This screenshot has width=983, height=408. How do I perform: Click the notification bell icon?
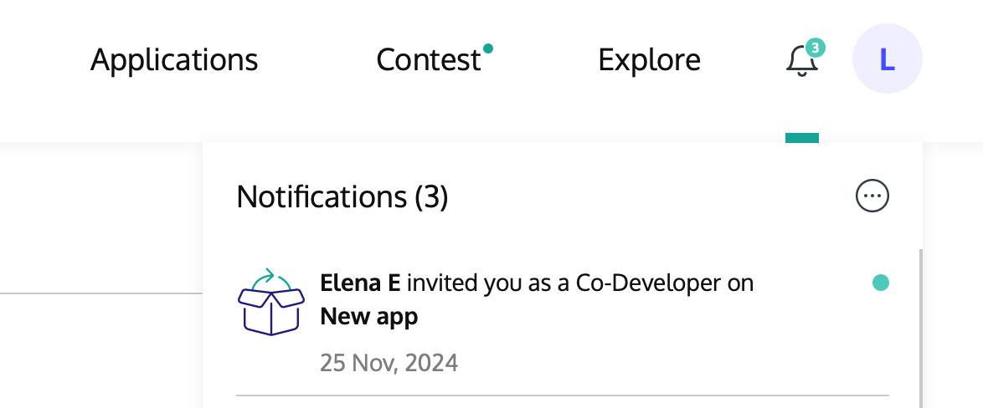pos(800,62)
